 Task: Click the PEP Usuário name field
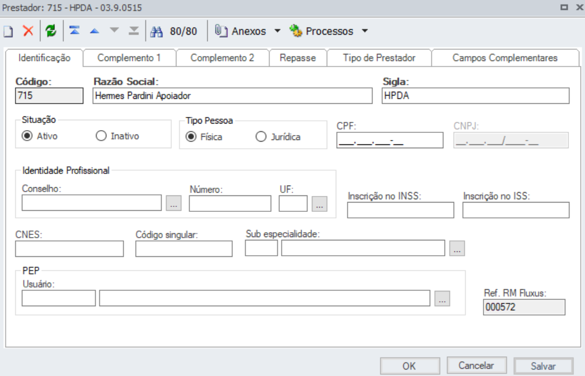pos(265,298)
